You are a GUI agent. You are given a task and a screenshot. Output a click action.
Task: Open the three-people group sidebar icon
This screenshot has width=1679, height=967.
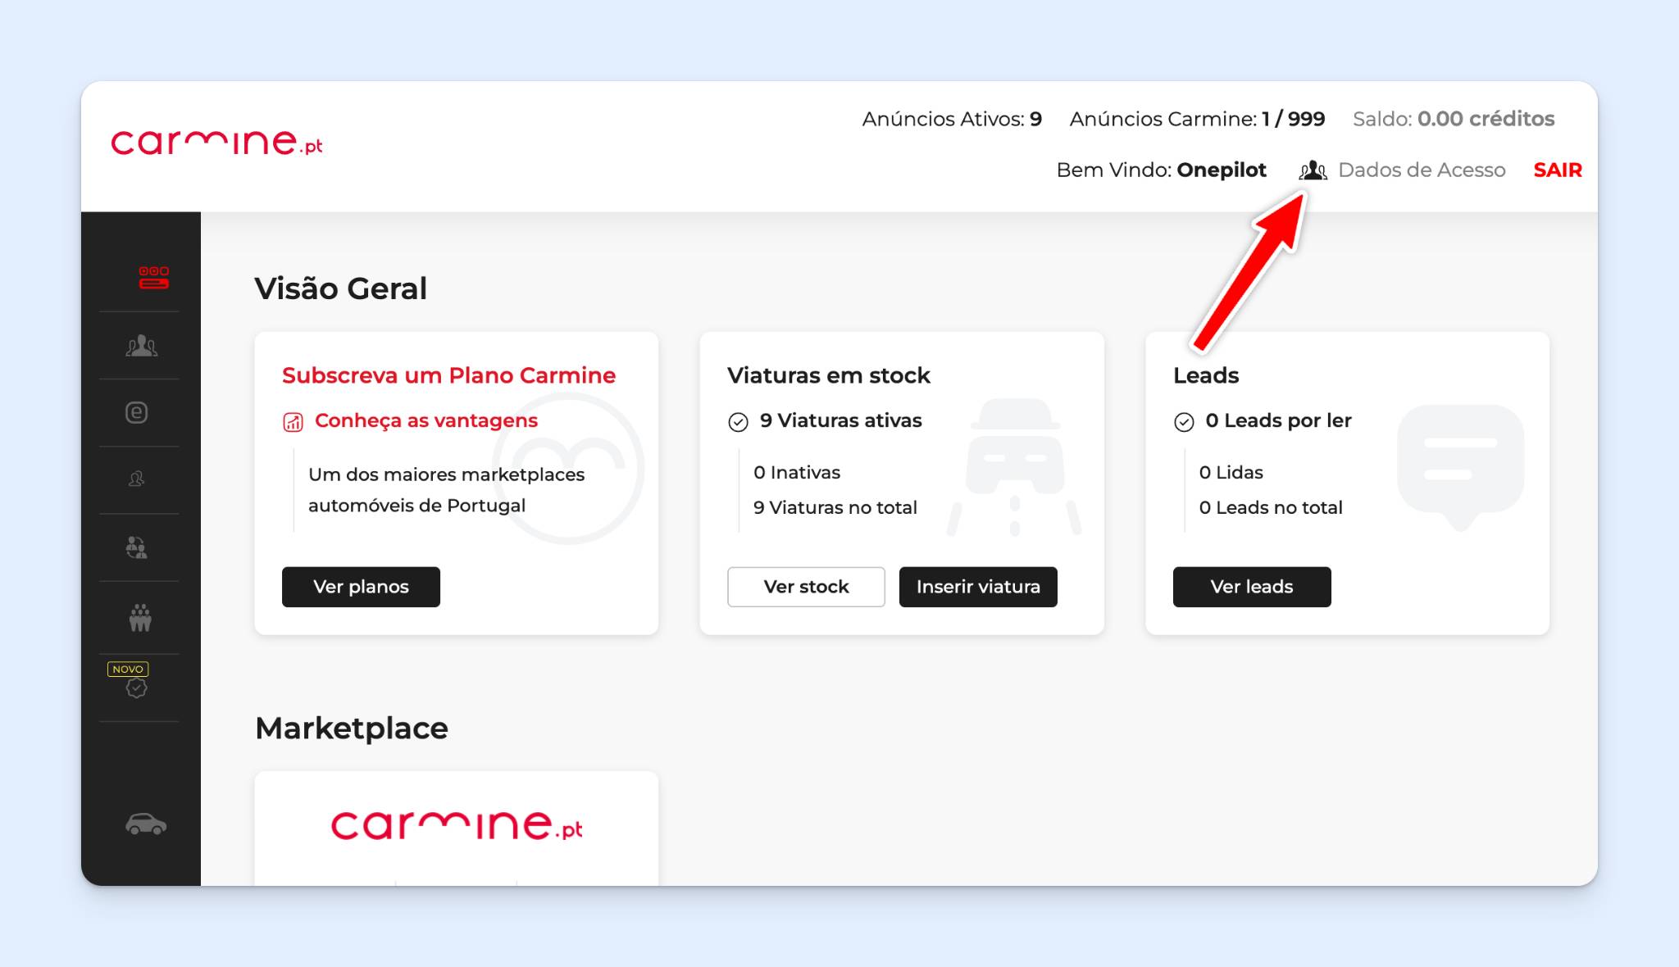click(x=141, y=345)
